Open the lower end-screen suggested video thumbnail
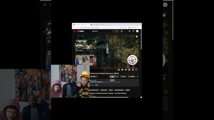This screenshot has width=214, height=120. [x=86, y=60]
